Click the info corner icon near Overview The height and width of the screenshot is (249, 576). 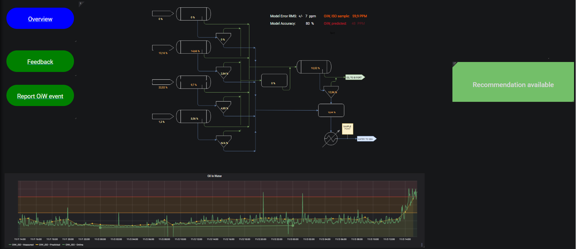pos(81,4)
